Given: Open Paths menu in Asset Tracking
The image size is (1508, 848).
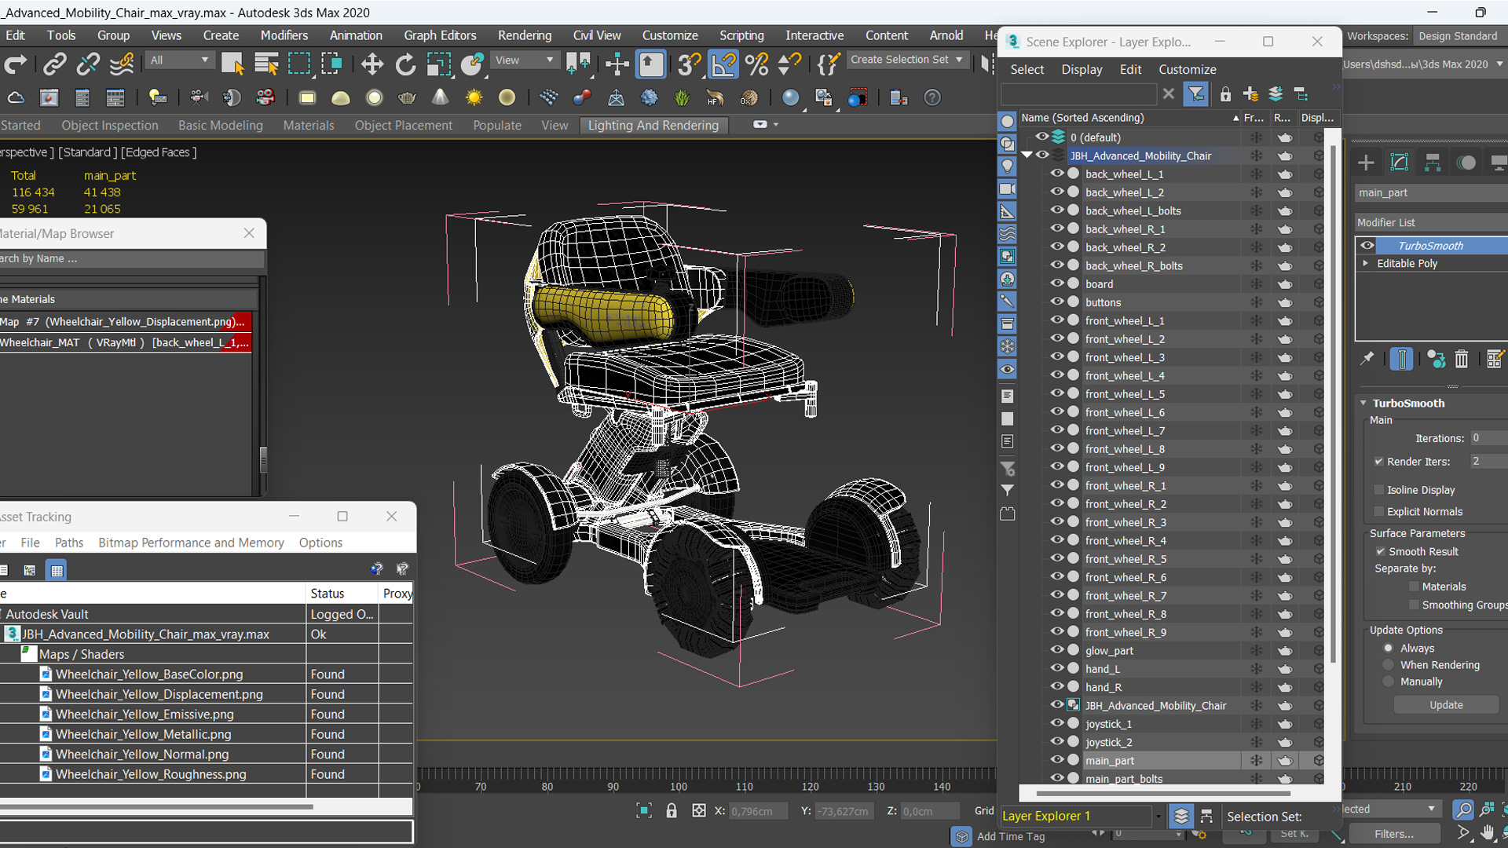Looking at the screenshot, I should [69, 543].
